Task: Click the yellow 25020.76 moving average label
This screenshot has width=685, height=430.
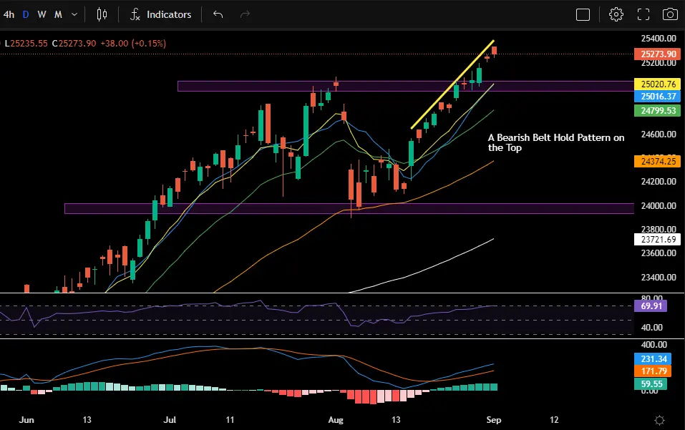Action: coord(658,84)
